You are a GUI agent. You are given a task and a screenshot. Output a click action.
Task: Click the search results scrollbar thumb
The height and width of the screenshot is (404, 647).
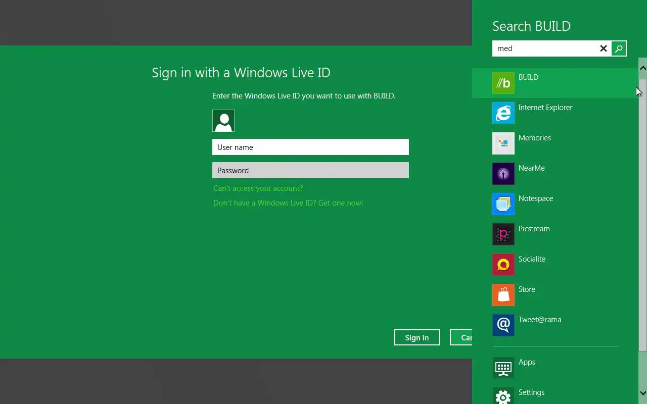[x=643, y=215]
